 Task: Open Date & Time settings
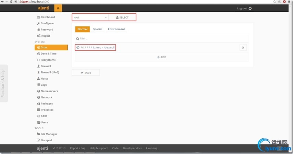(47, 54)
